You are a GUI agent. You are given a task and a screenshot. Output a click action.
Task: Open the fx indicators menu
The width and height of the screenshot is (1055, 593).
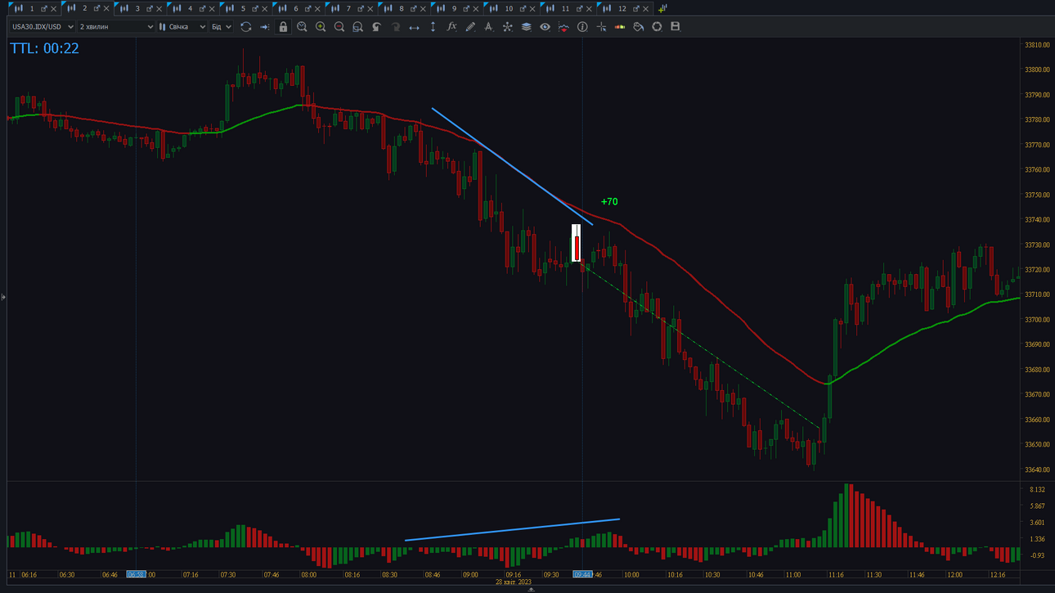pyautogui.click(x=451, y=27)
